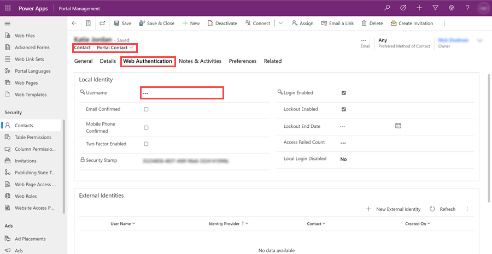
Task: Open the User Name column dropdown
Action: (134, 223)
